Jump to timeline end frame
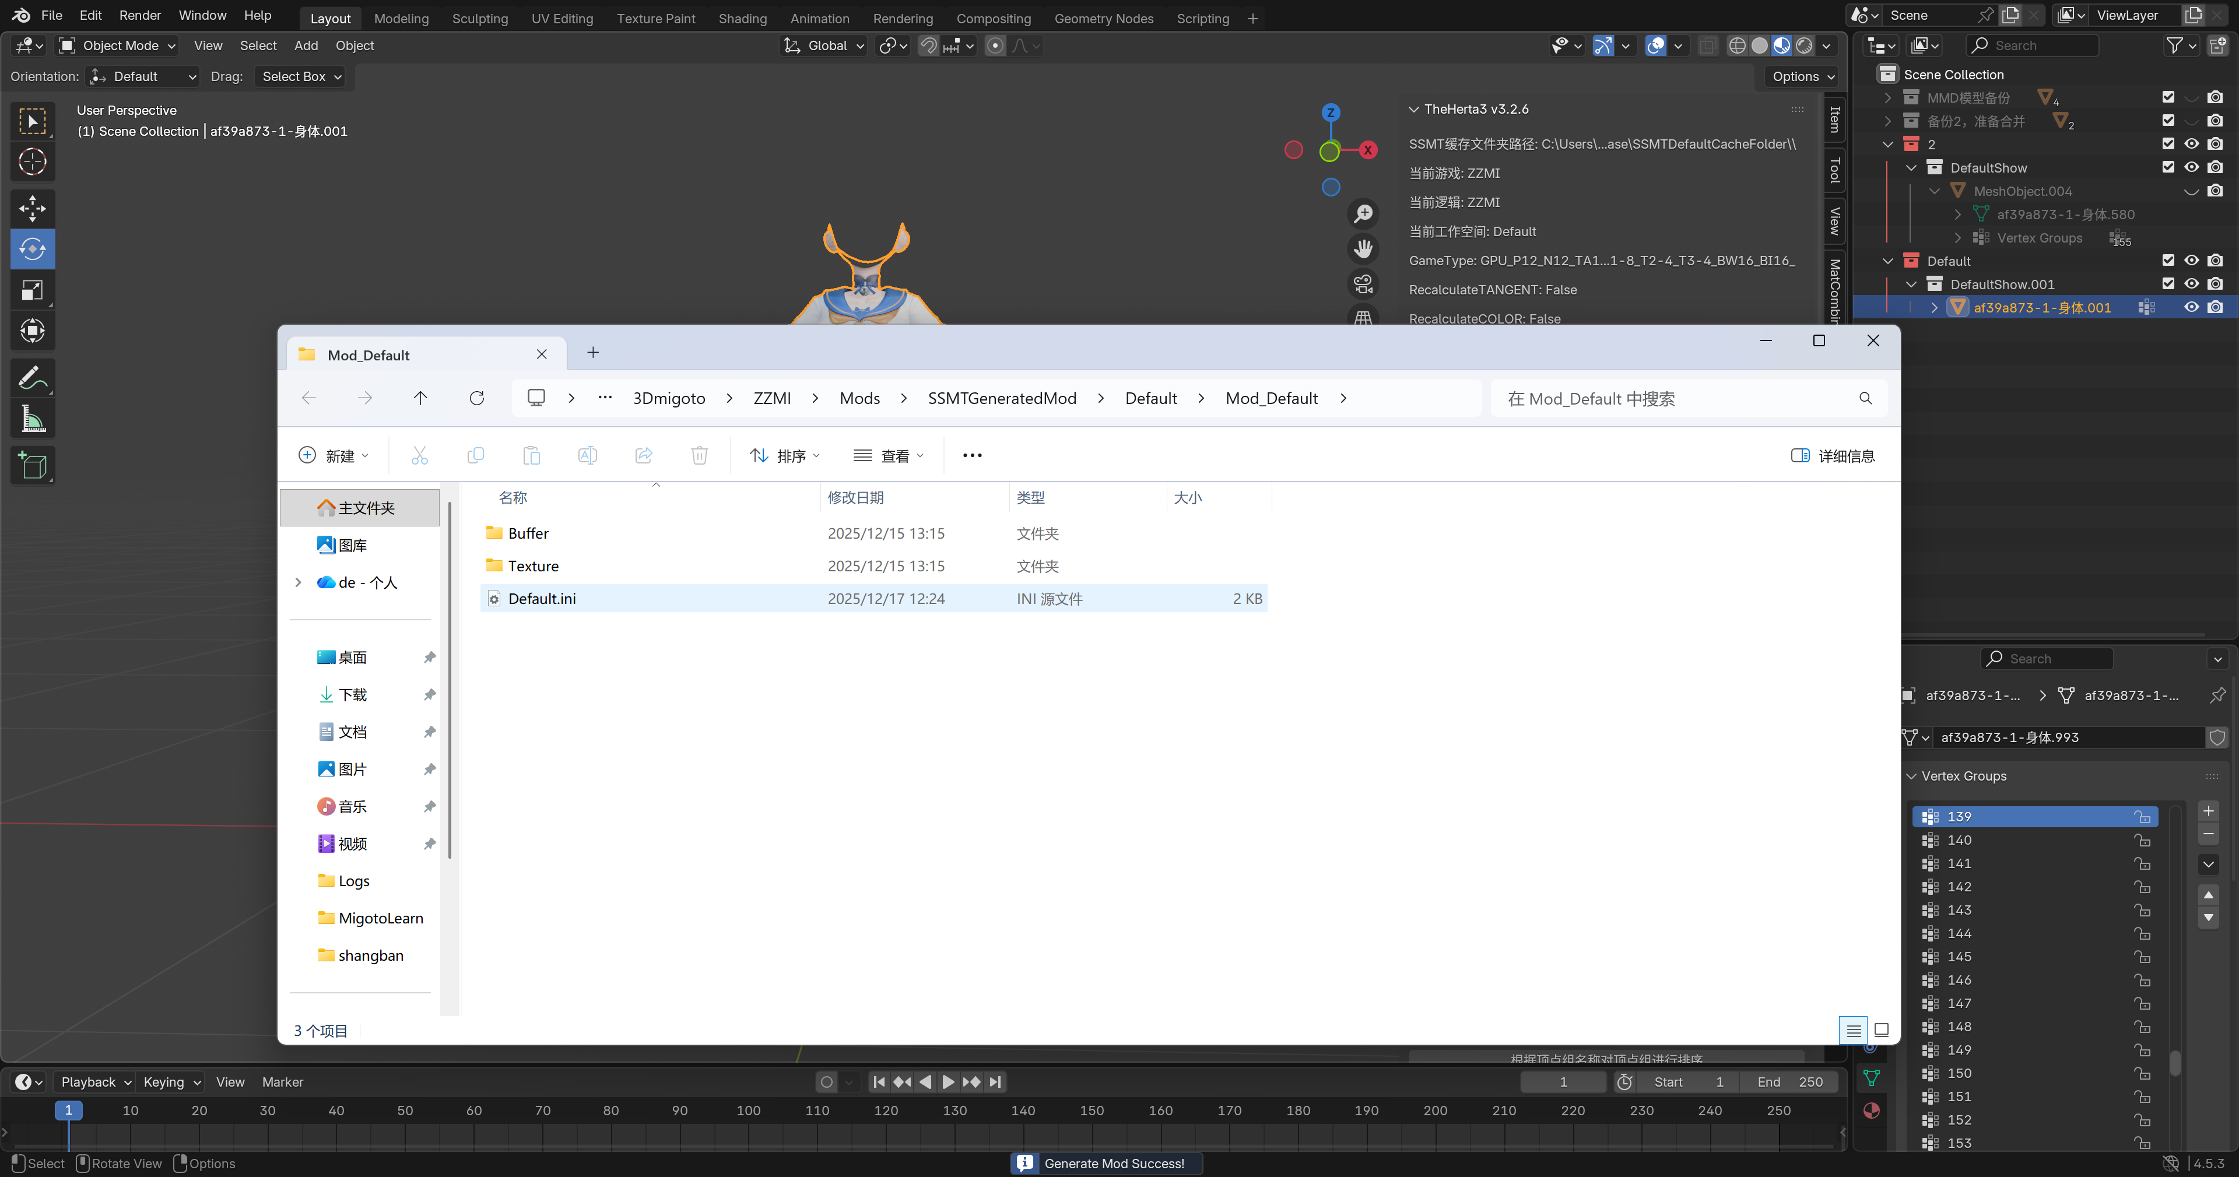Image resolution: width=2239 pixels, height=1177 pixels. 995,1082
